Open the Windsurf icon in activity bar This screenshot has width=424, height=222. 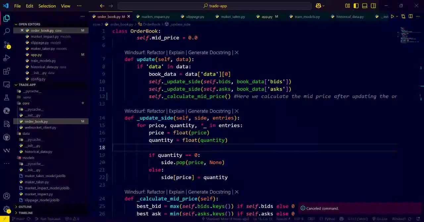point(6,150)
